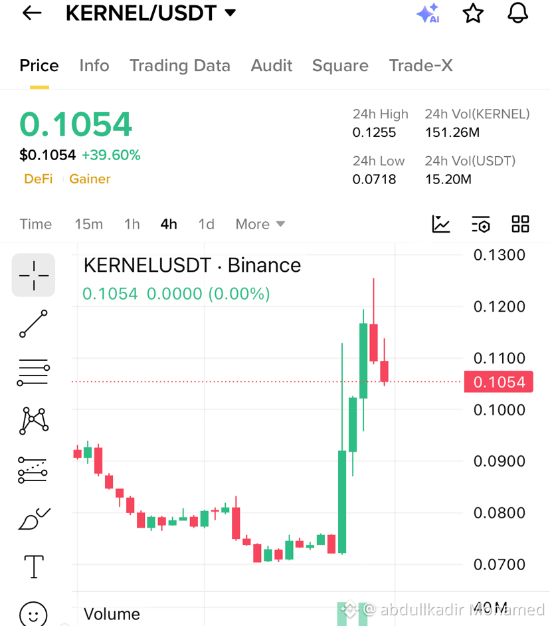Image resolution: width=550 pixels, height=626 pixels.
Task: Select the brush drawing tool
Action: [35, 518]
